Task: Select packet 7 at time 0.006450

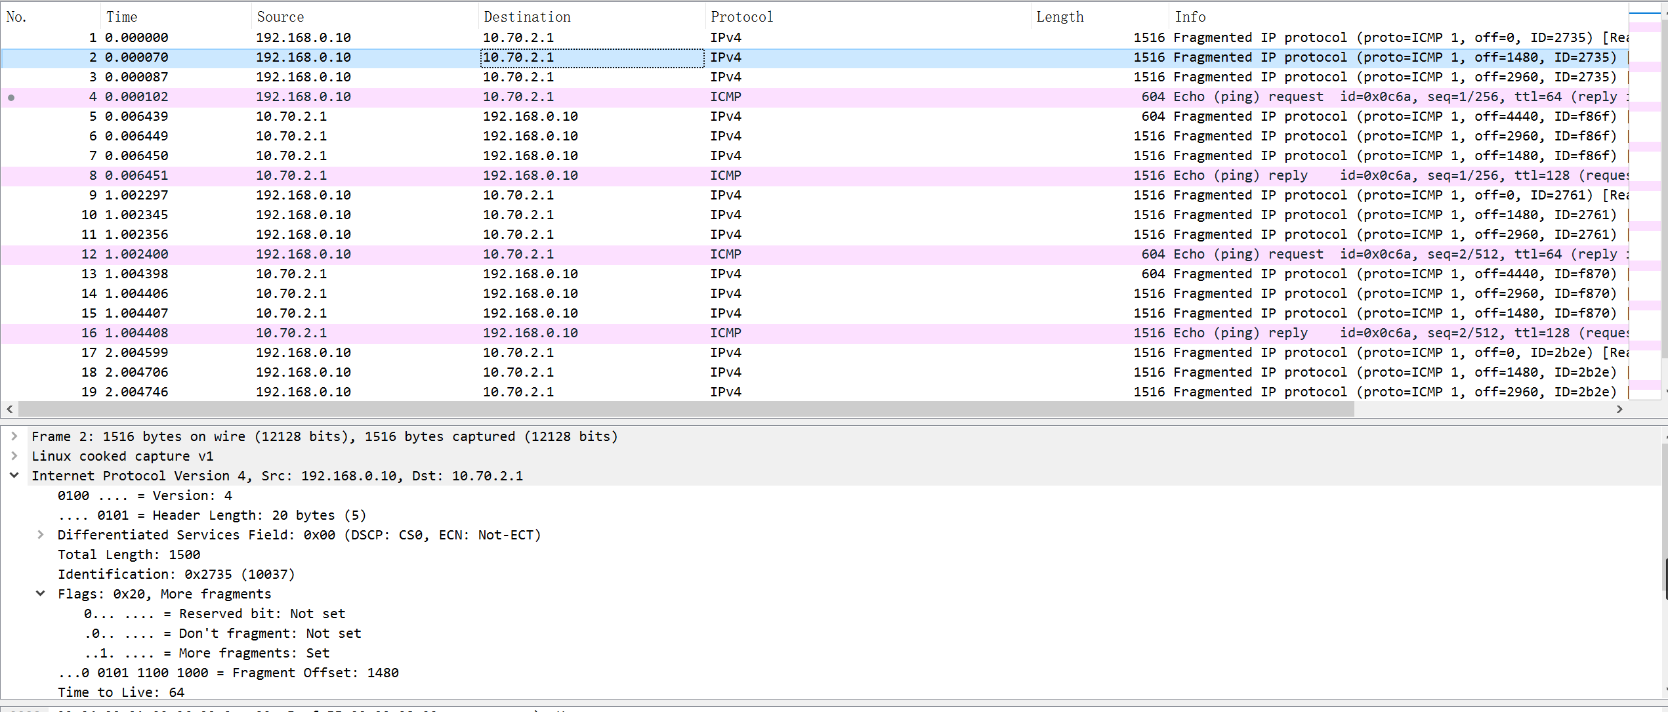Action: (814, 156)
